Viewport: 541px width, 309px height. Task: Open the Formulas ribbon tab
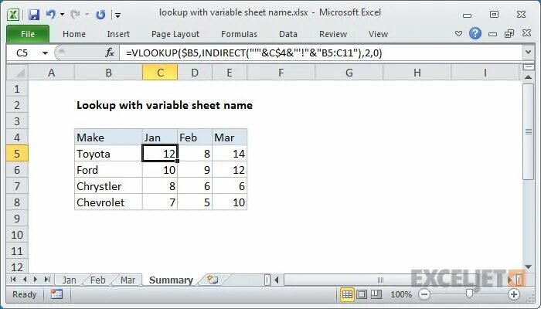tap(239, 34)
